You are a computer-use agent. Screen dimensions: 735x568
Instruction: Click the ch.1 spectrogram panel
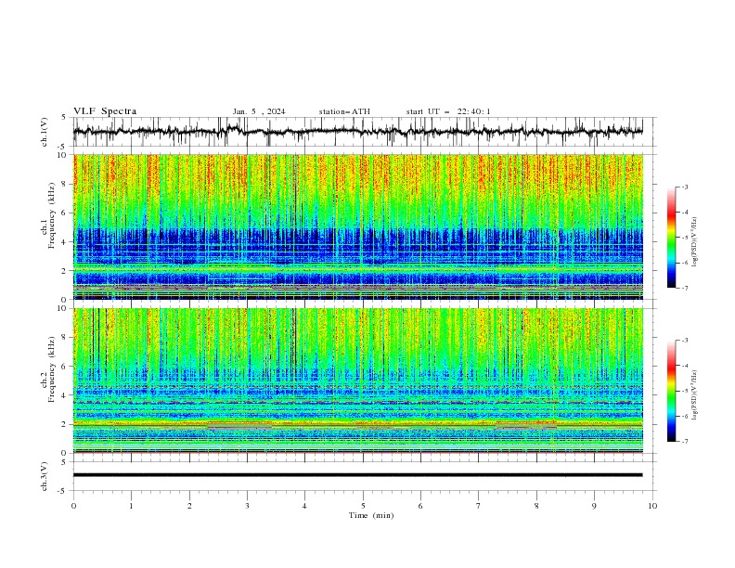point(358,226)
